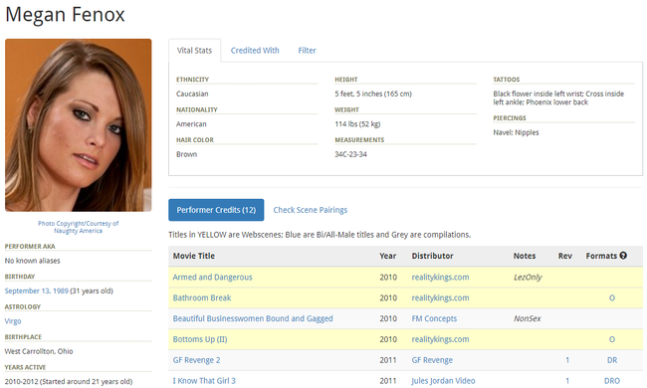The width and height of the screenshot is (647, 388).
Task: Open the Bathroom Break title link
Action: point(202,297)
